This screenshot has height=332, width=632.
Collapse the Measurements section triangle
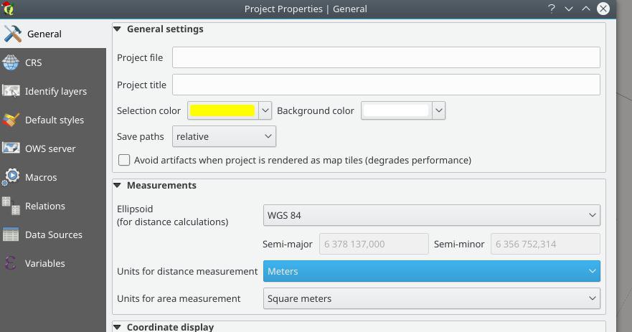[118, 185]
